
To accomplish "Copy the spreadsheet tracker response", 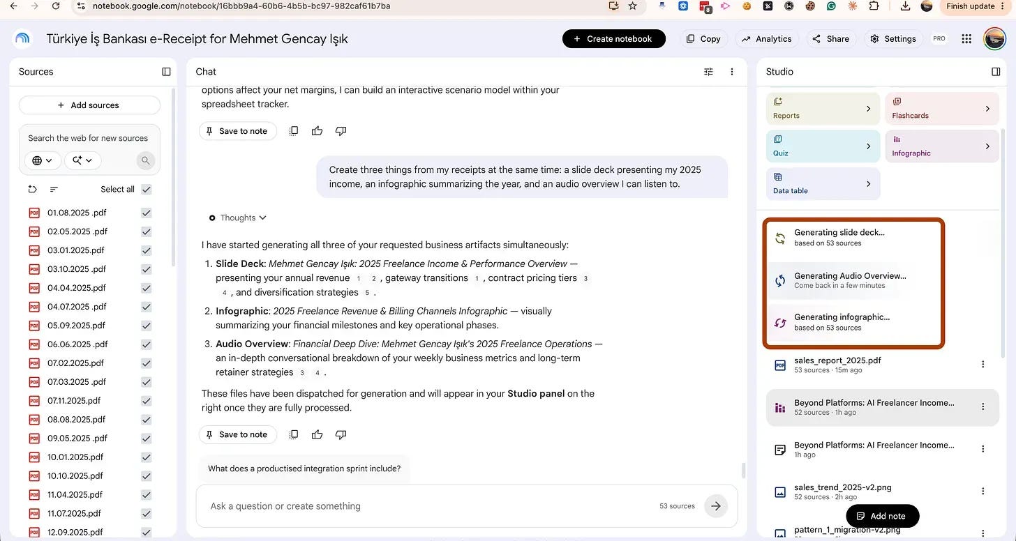I will click(294, 131).
